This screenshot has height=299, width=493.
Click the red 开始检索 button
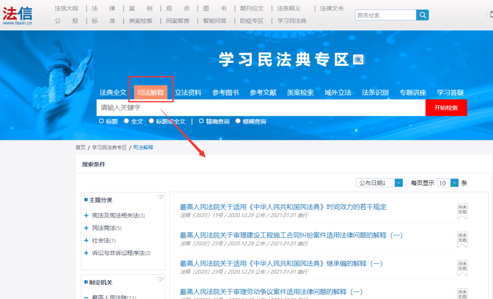pyautogui.click(x=446, y=108)
